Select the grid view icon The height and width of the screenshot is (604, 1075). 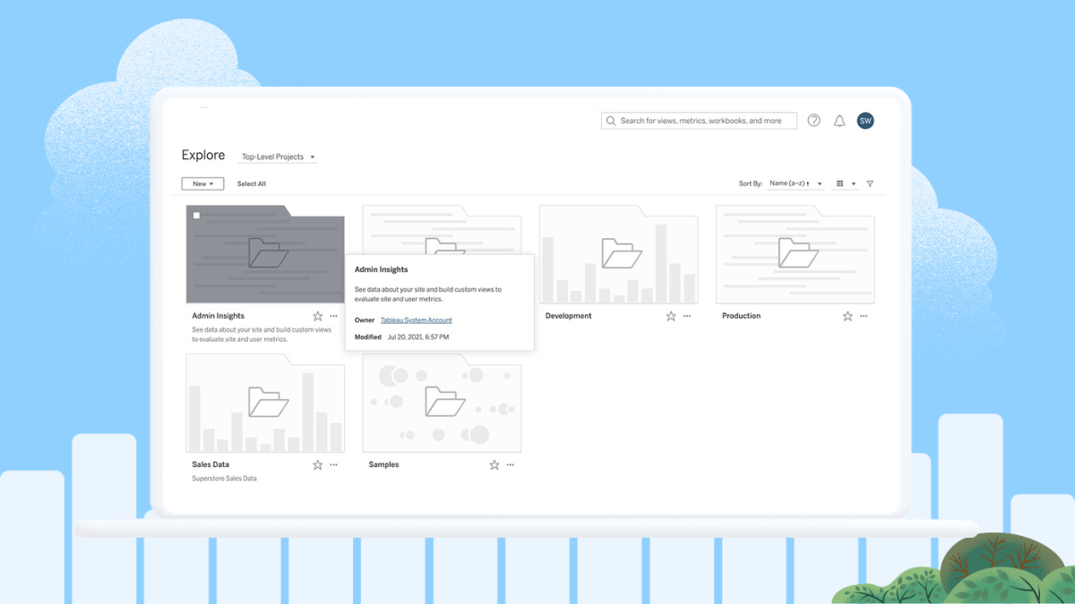tap(840, 183)
